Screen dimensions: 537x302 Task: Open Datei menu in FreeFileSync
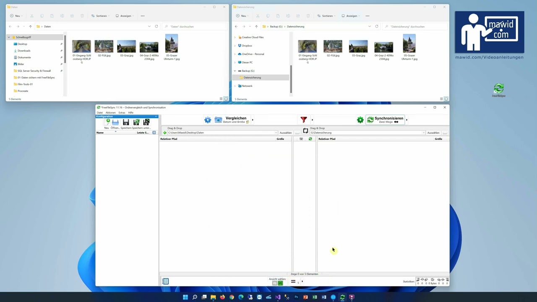click(100, 112)
